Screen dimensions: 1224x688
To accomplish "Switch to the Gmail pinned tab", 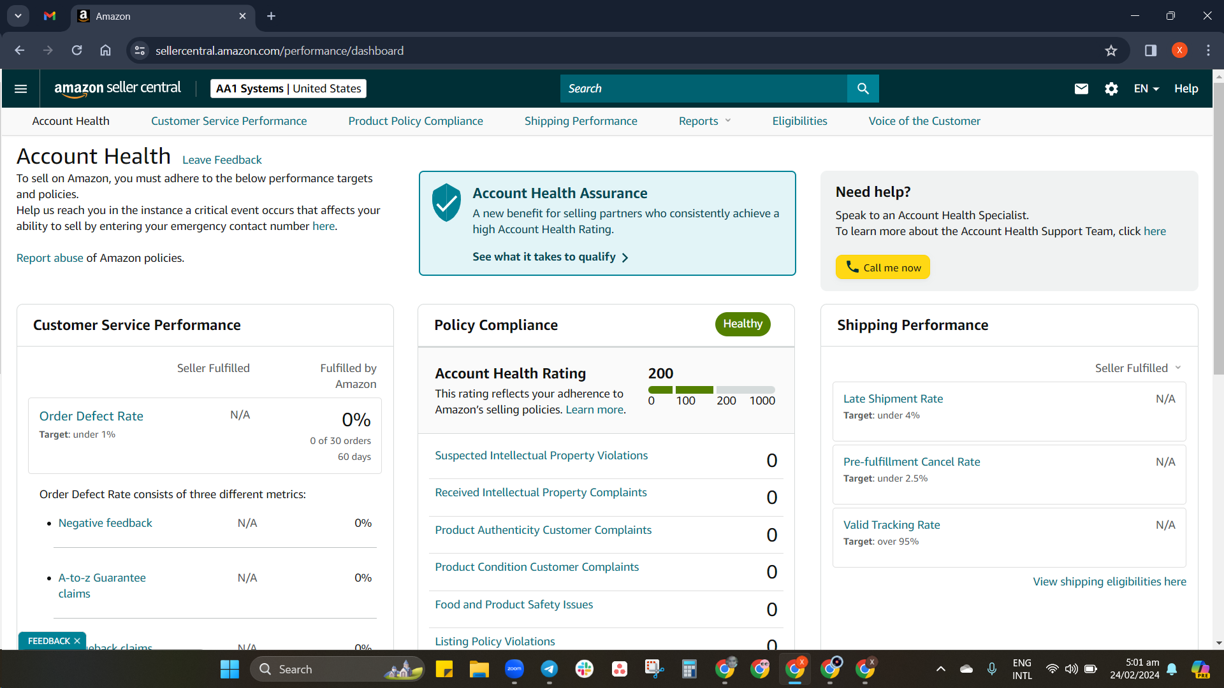I will [50, 16].
